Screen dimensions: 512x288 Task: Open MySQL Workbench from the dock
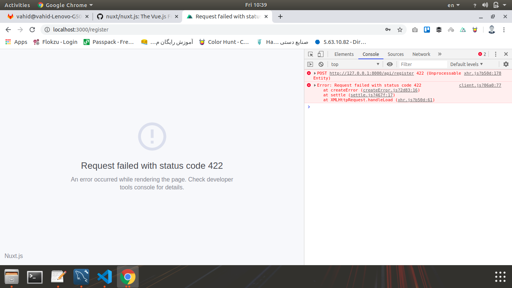pyautogui.click(x=81, y=277)
